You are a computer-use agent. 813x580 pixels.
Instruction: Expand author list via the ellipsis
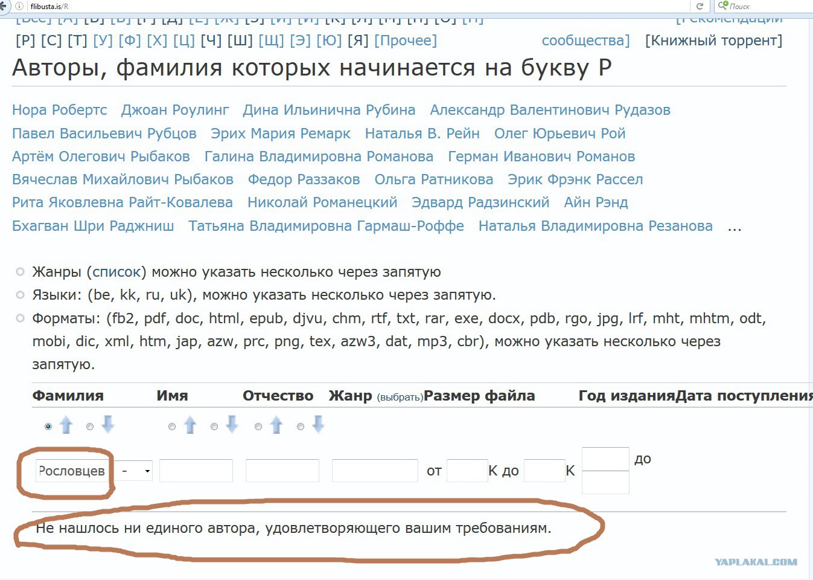click(735, 228)
